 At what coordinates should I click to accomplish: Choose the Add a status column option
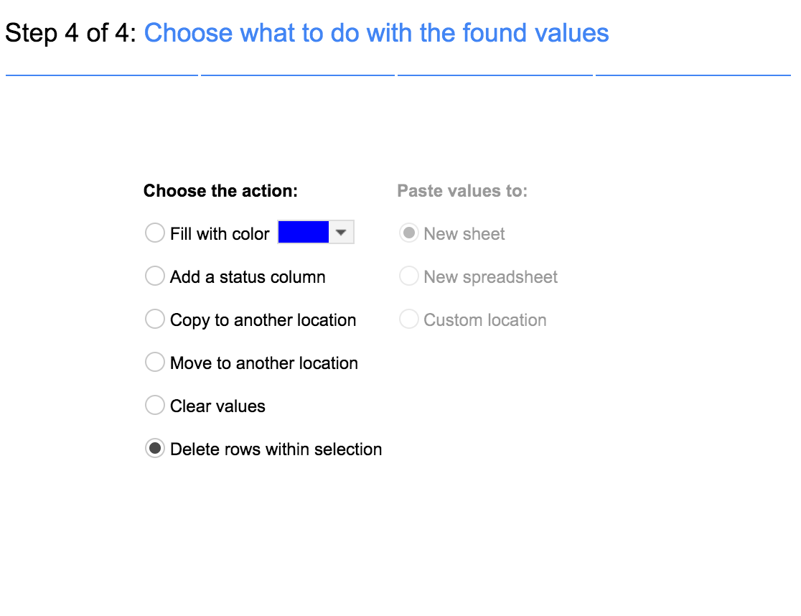tap(155, 276)
